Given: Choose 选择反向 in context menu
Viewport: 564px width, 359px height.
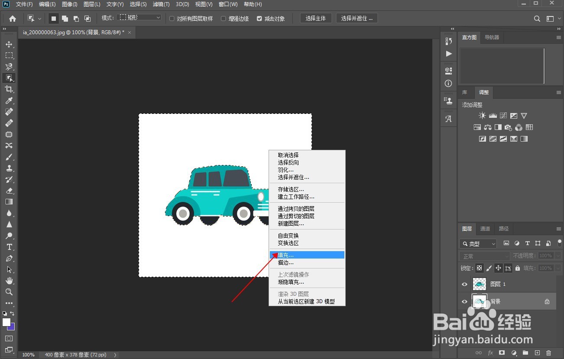Looking at the screenshot, I should coord(307,162).
